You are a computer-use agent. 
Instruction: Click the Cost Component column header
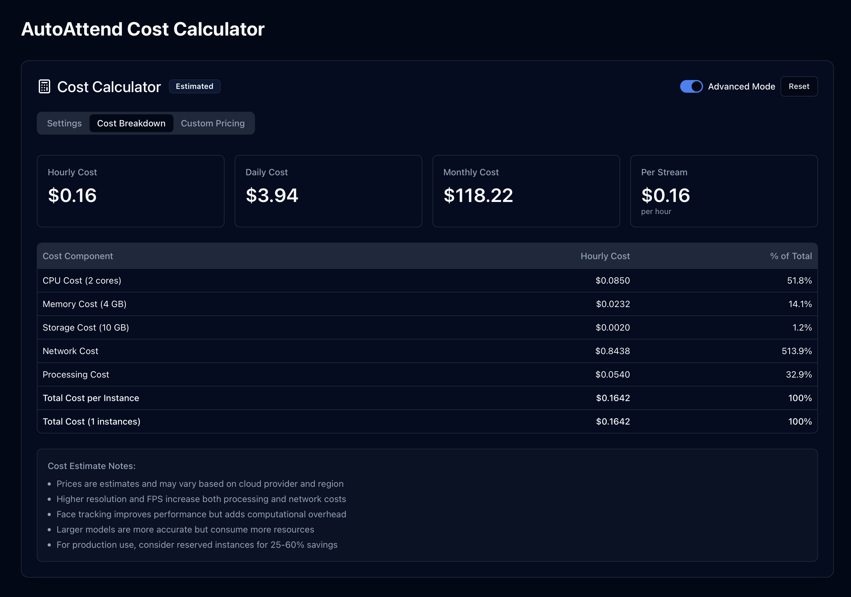point(78,256)
